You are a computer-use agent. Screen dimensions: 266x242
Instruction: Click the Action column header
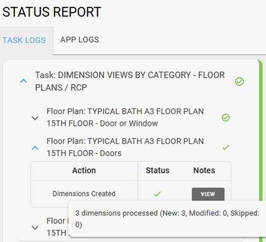(84, 170)
